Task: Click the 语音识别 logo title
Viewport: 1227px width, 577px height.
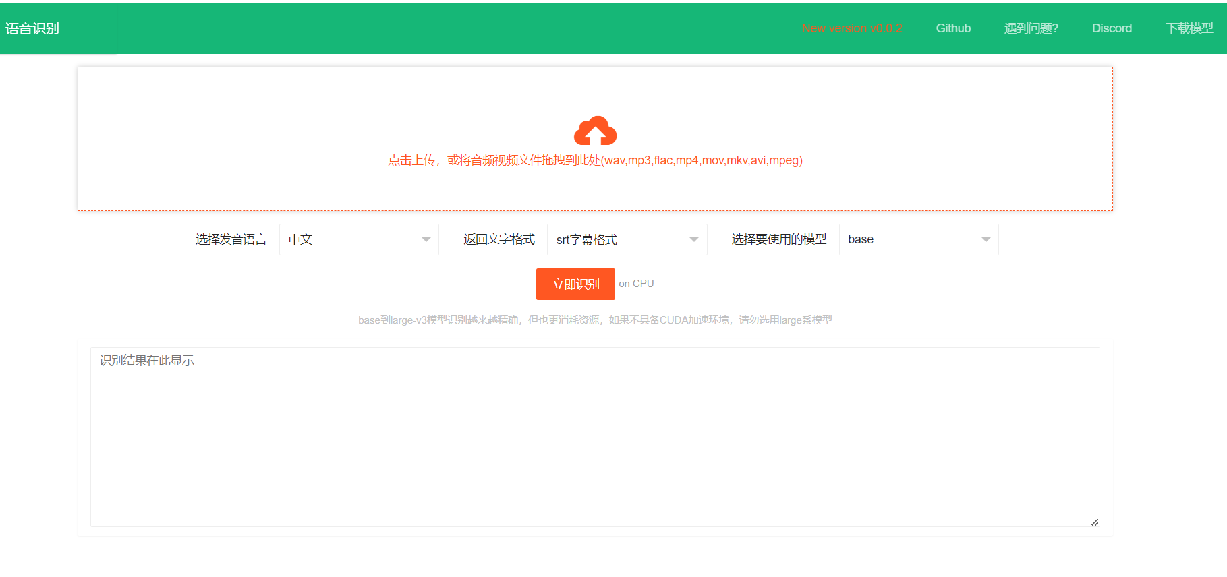Action: pos(32,28)
